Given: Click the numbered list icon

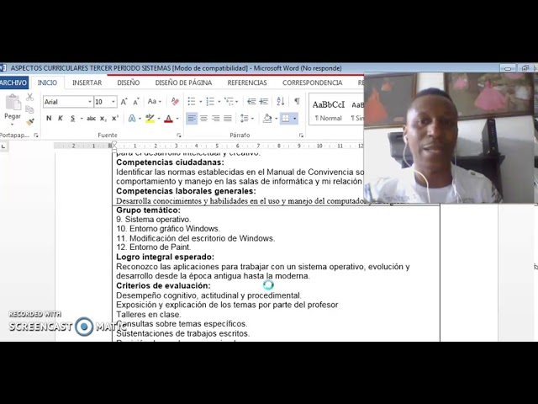Looking at the screenshot, I should click(210, 101).
